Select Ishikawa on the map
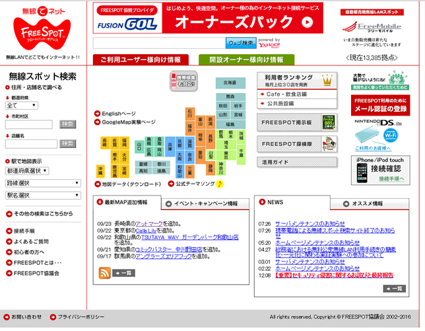Viewport: 425px width, 331px height. [x=190, y=114]
